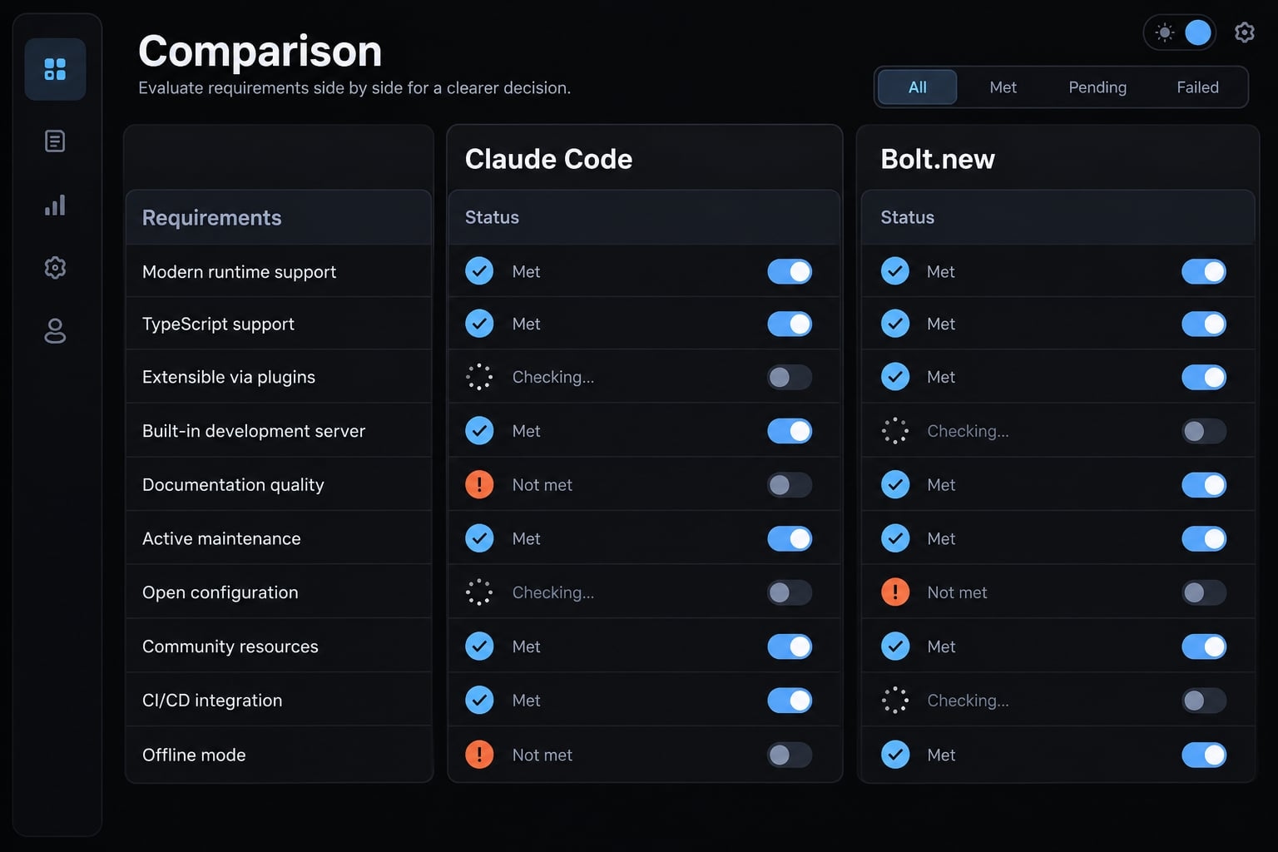Click Bolt.new TypeScript support checkmark icon
Image resolution: width=1278 pixels, height=852 pixels.
895,324
